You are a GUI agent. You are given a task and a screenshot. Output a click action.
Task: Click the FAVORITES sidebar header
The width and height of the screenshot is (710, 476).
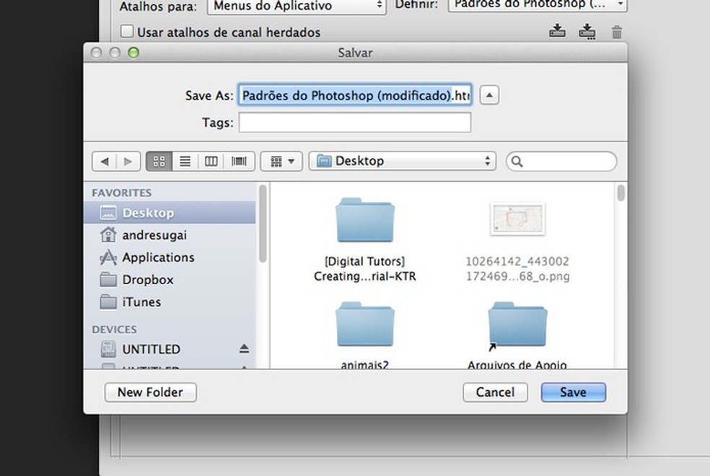122,193
